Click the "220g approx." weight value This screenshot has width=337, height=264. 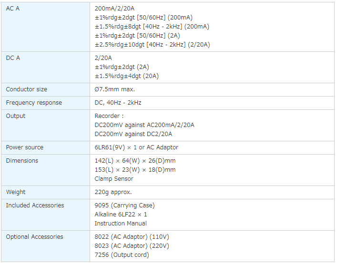point(113,192)
